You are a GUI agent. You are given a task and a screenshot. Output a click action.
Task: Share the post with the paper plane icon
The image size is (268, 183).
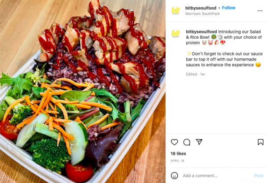pyautogui.click(x=199, y=142)
